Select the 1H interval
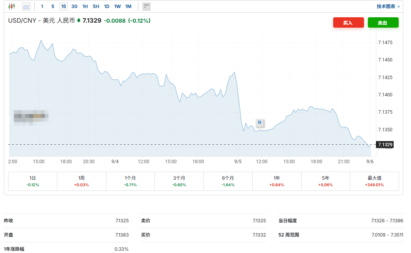Image resolution: width=411 pixels, height=253 pixels. pos(85,7)
